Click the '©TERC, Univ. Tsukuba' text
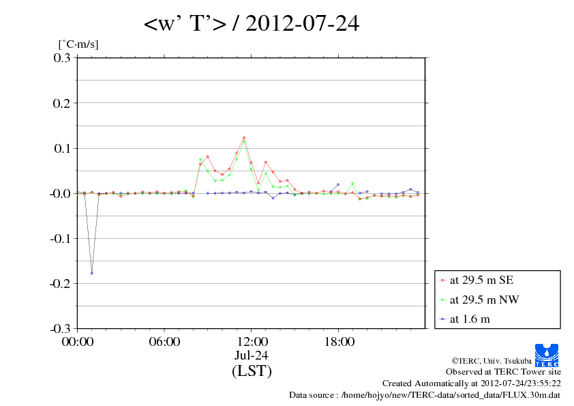 click(x=492, y=361)
